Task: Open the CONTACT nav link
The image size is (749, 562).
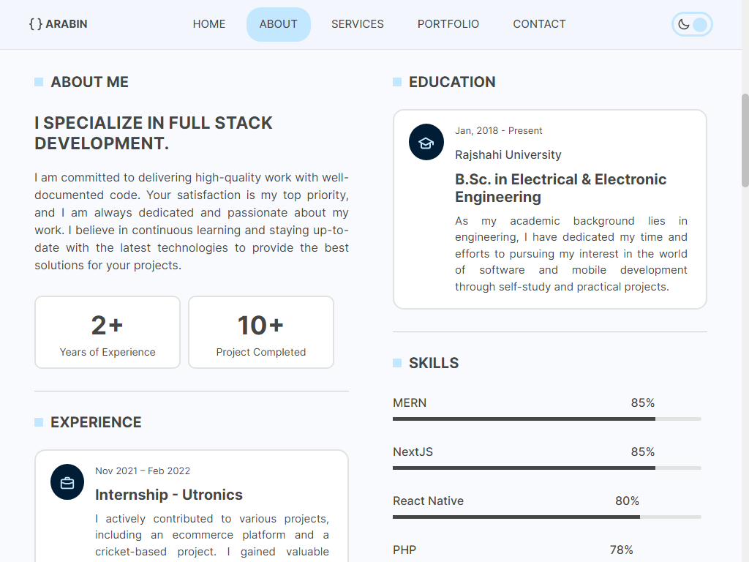Action: pos(539,24)
